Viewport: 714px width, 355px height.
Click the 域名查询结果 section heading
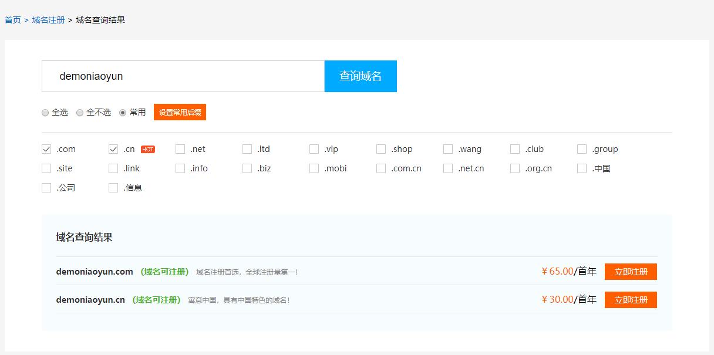(85, 237)
